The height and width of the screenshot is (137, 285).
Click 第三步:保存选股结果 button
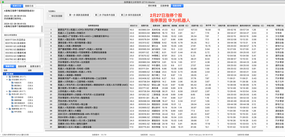[x=131, y=15]
